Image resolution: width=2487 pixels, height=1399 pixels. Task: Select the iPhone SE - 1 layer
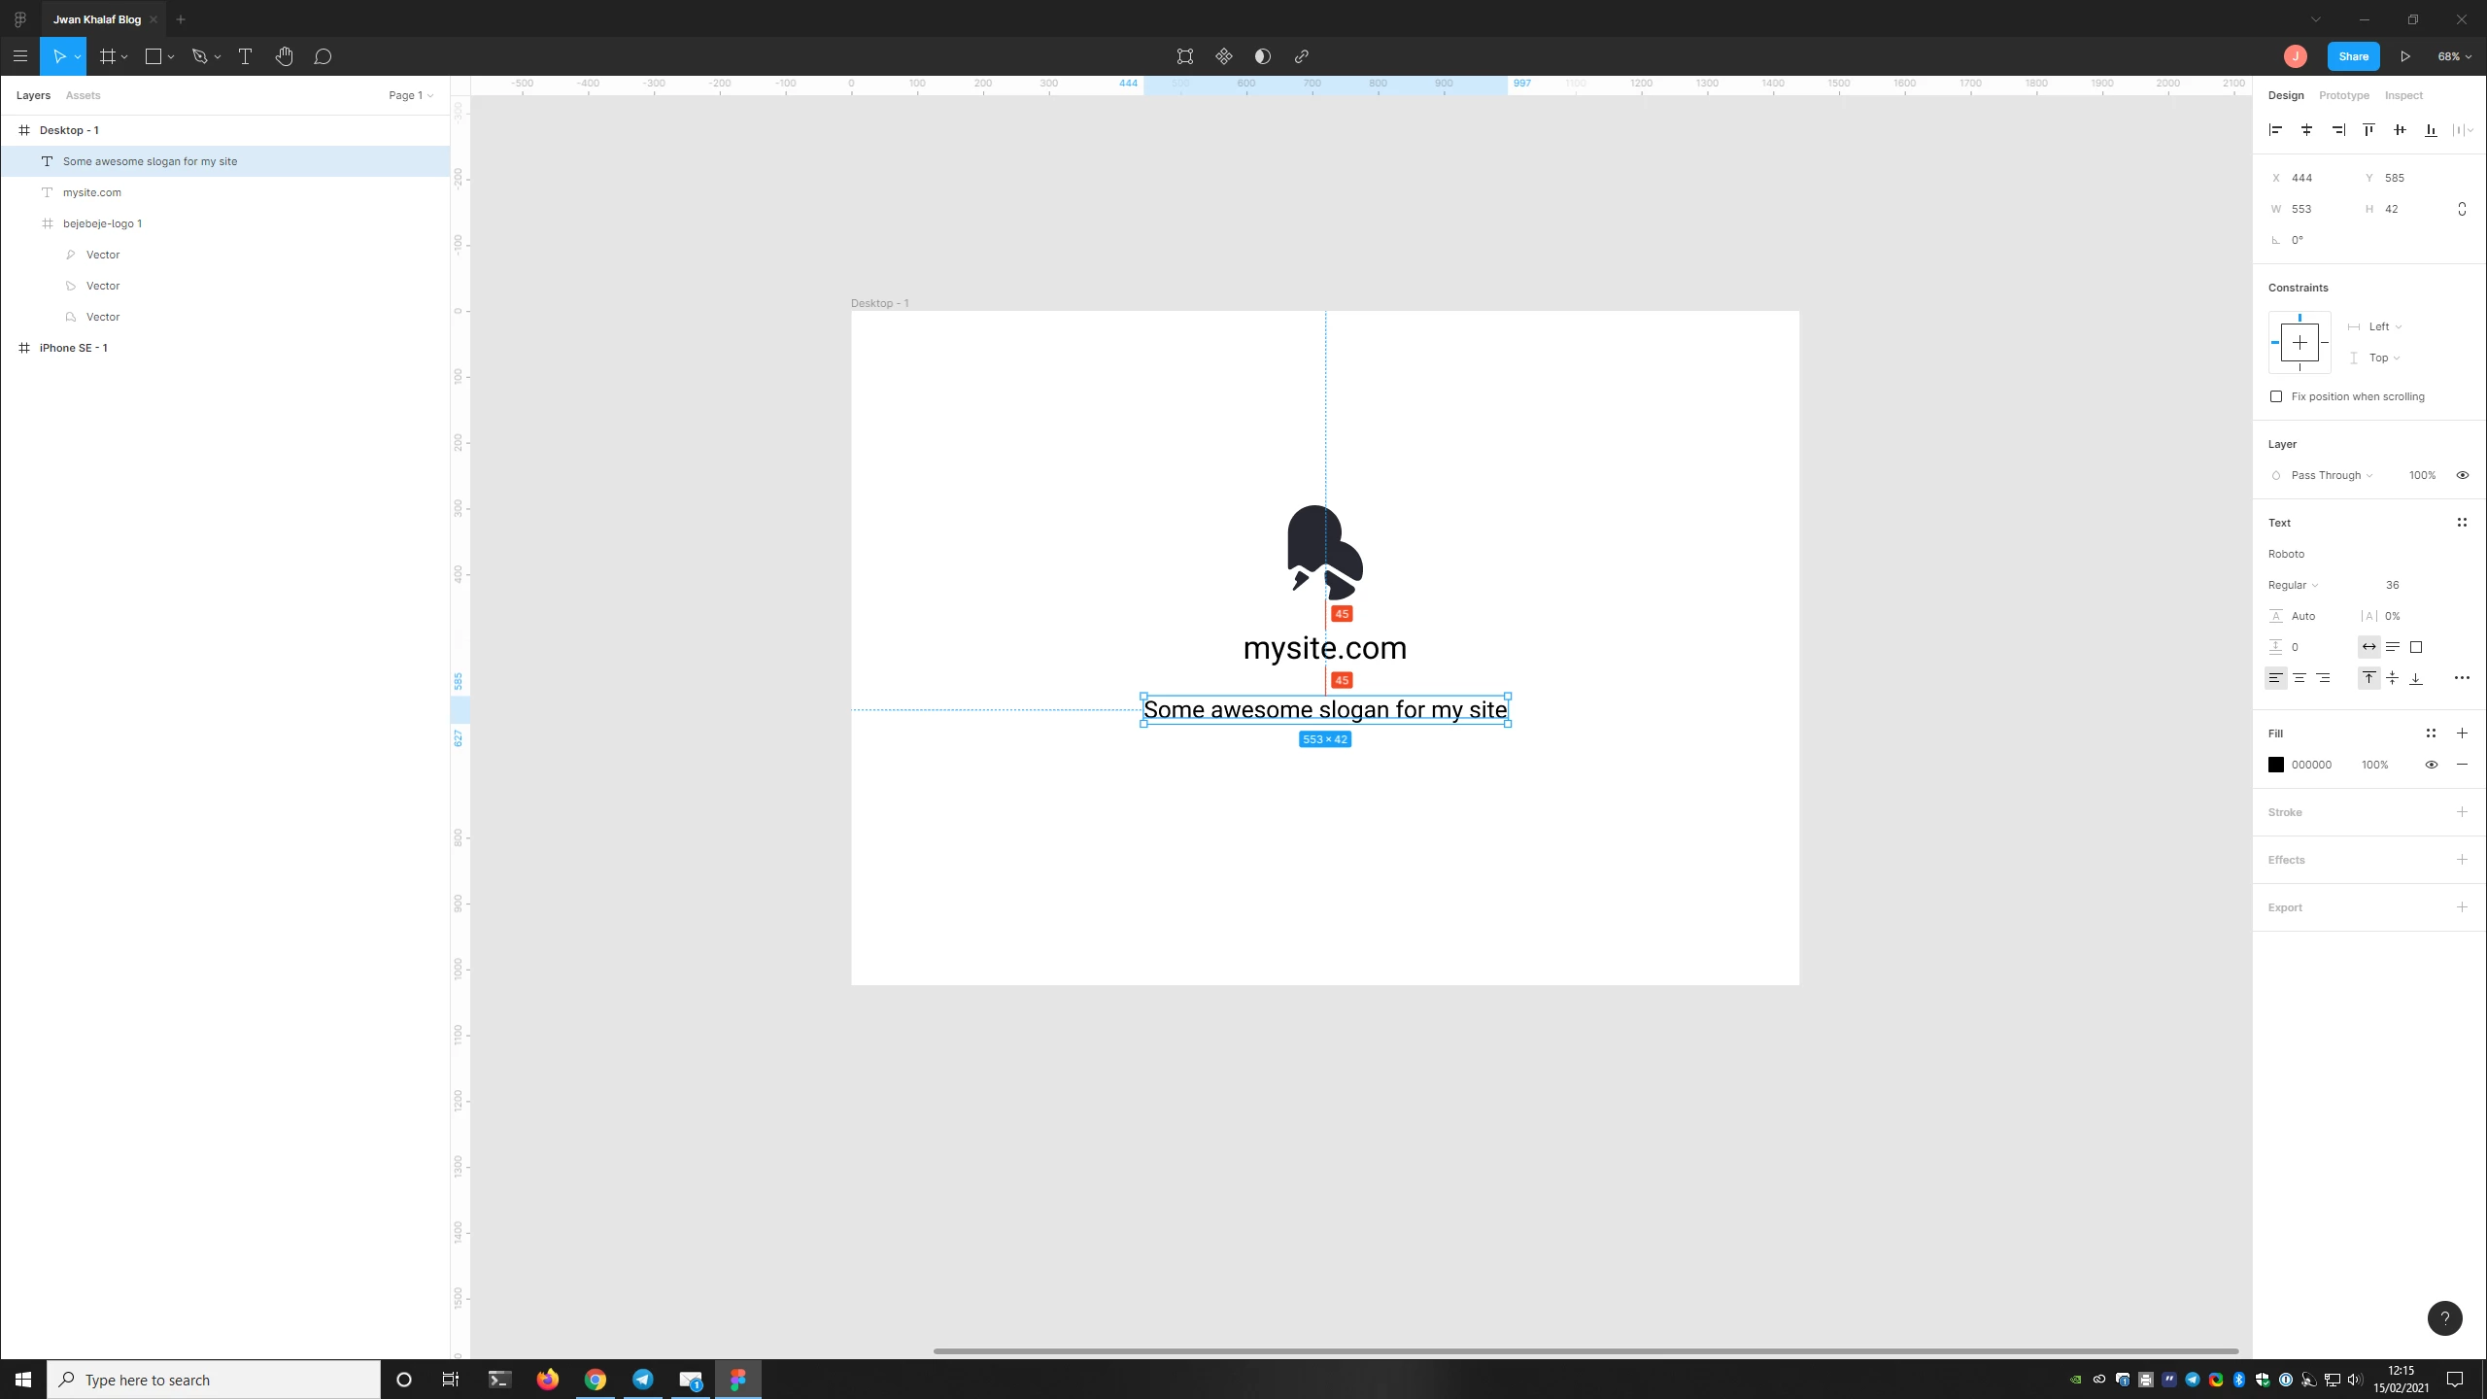point(73,348)
